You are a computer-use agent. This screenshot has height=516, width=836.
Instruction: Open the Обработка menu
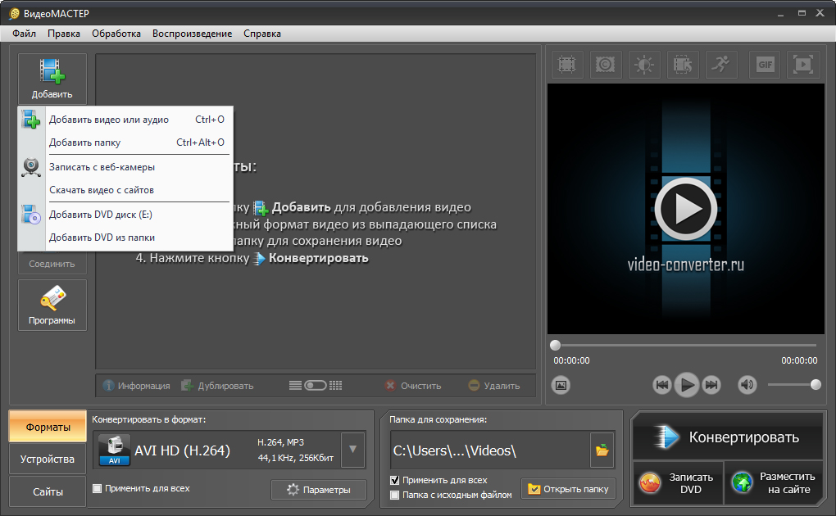[116, 34]
